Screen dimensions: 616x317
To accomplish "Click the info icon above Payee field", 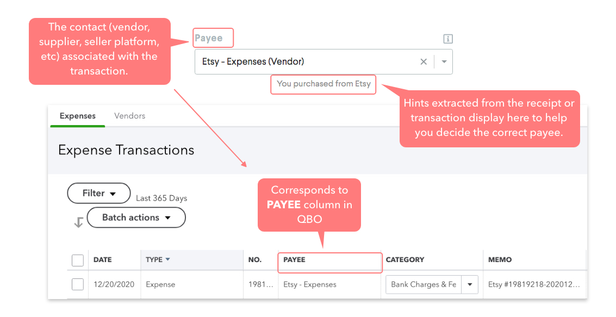I will tap(448, 39).
